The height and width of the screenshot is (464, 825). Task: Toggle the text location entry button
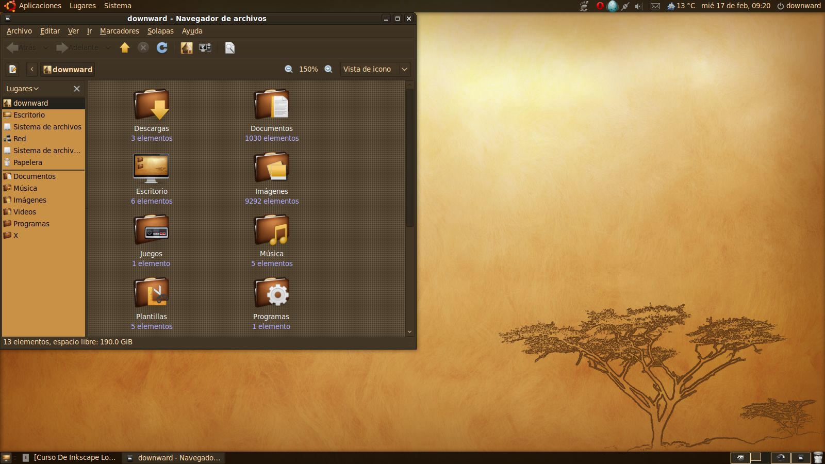(x=12, y=69)
